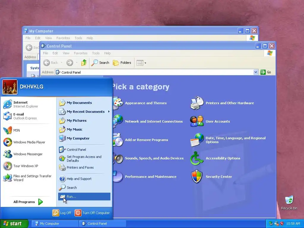304x228 pixels.
Task: Click the Security Center shield icon
Action: (x=197, y=177)
